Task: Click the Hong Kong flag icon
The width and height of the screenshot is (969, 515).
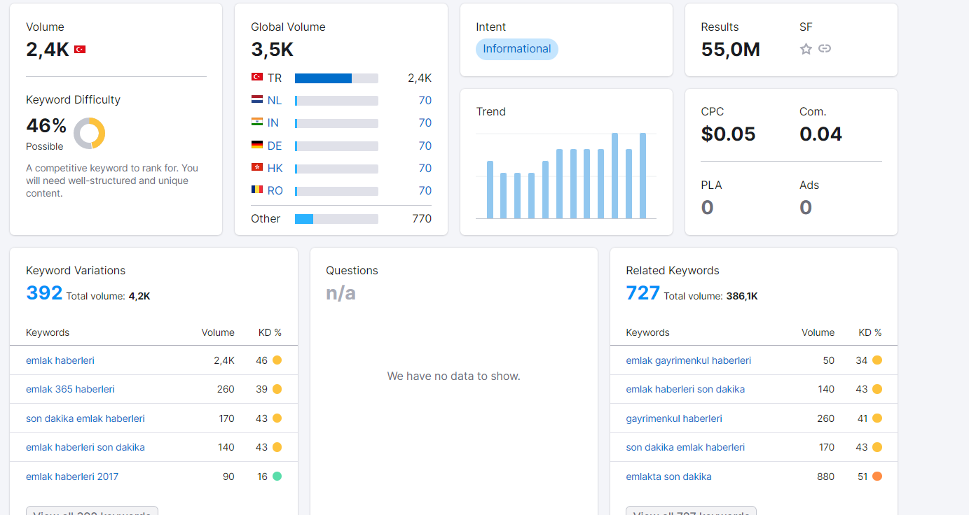Action: pos(257,168)
